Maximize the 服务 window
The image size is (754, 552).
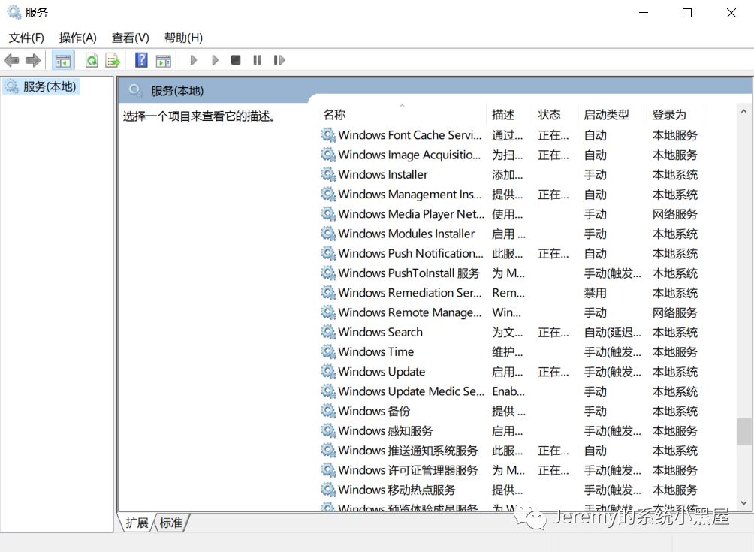pos(687,13)
